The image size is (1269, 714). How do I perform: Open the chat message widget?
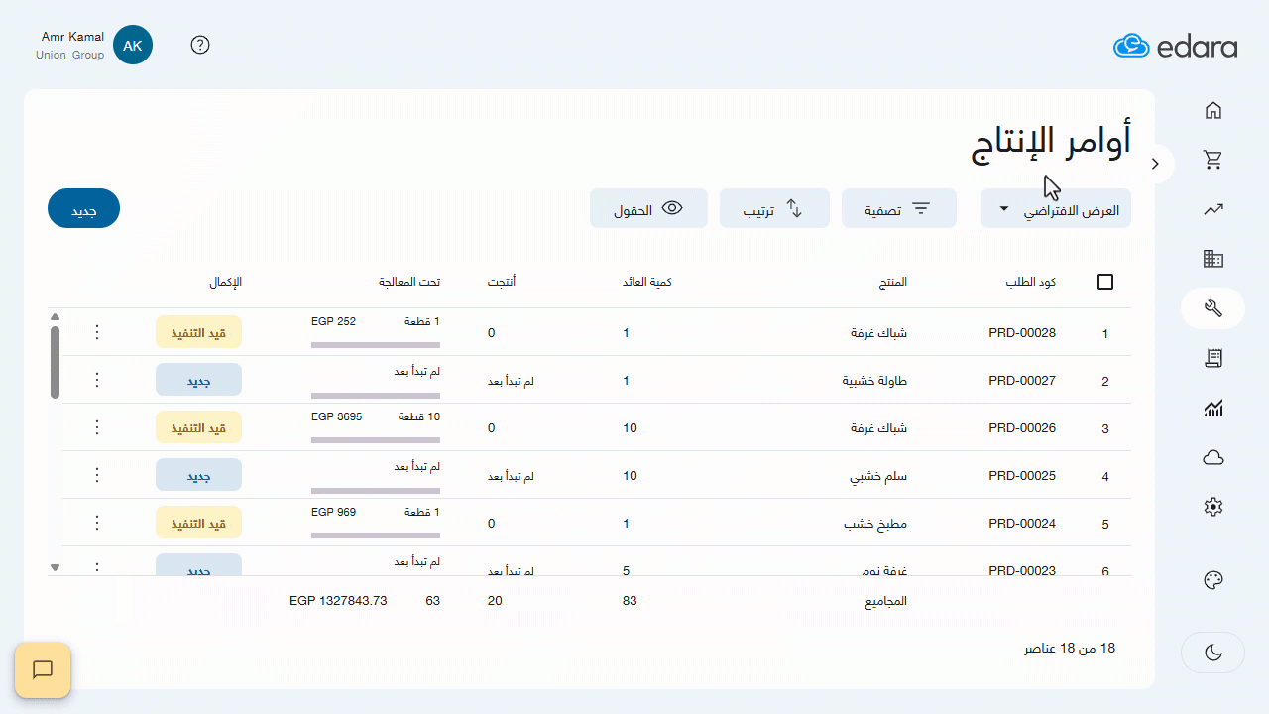(x=43, y=670)
